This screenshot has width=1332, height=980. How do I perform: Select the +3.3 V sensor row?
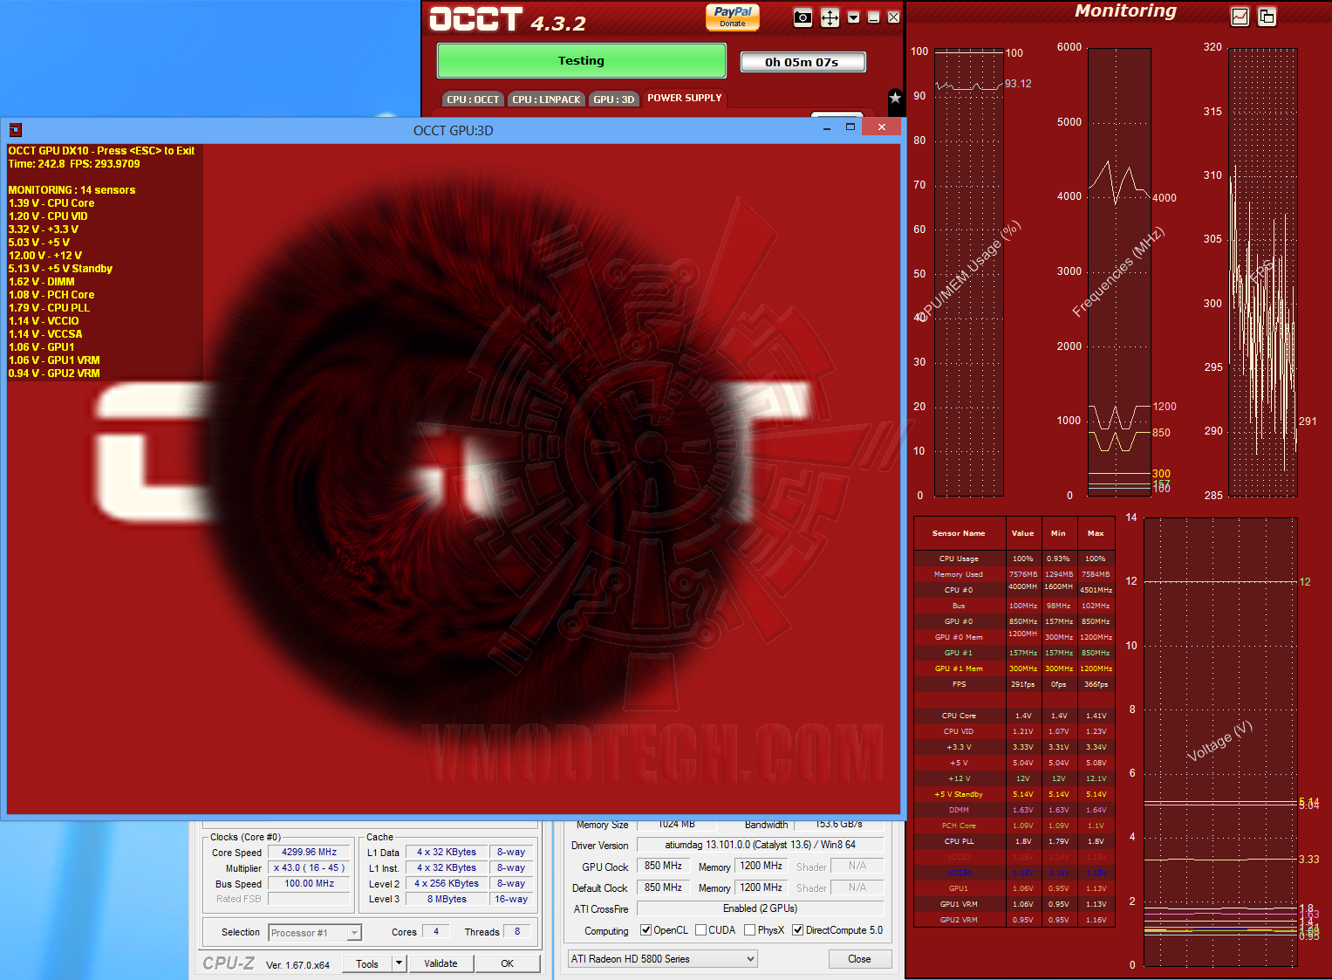(1014, 747)
